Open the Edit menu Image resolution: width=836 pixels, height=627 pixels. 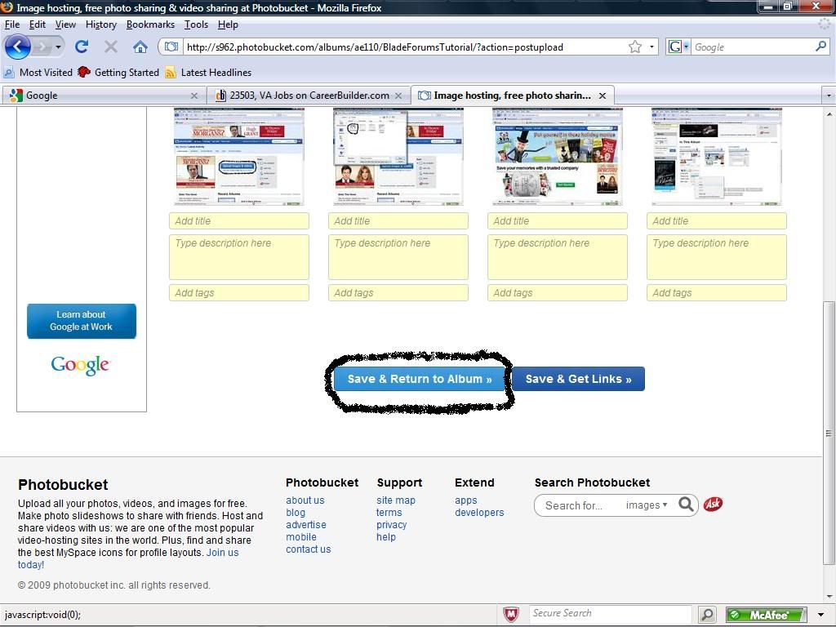pos(38,24)
